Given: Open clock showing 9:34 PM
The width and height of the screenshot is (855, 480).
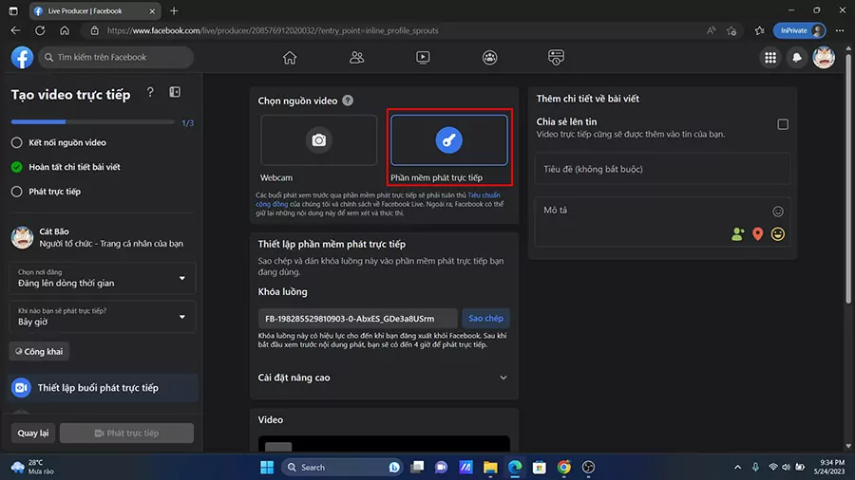Looking at the screenshot, I should (x=828, y=467).
